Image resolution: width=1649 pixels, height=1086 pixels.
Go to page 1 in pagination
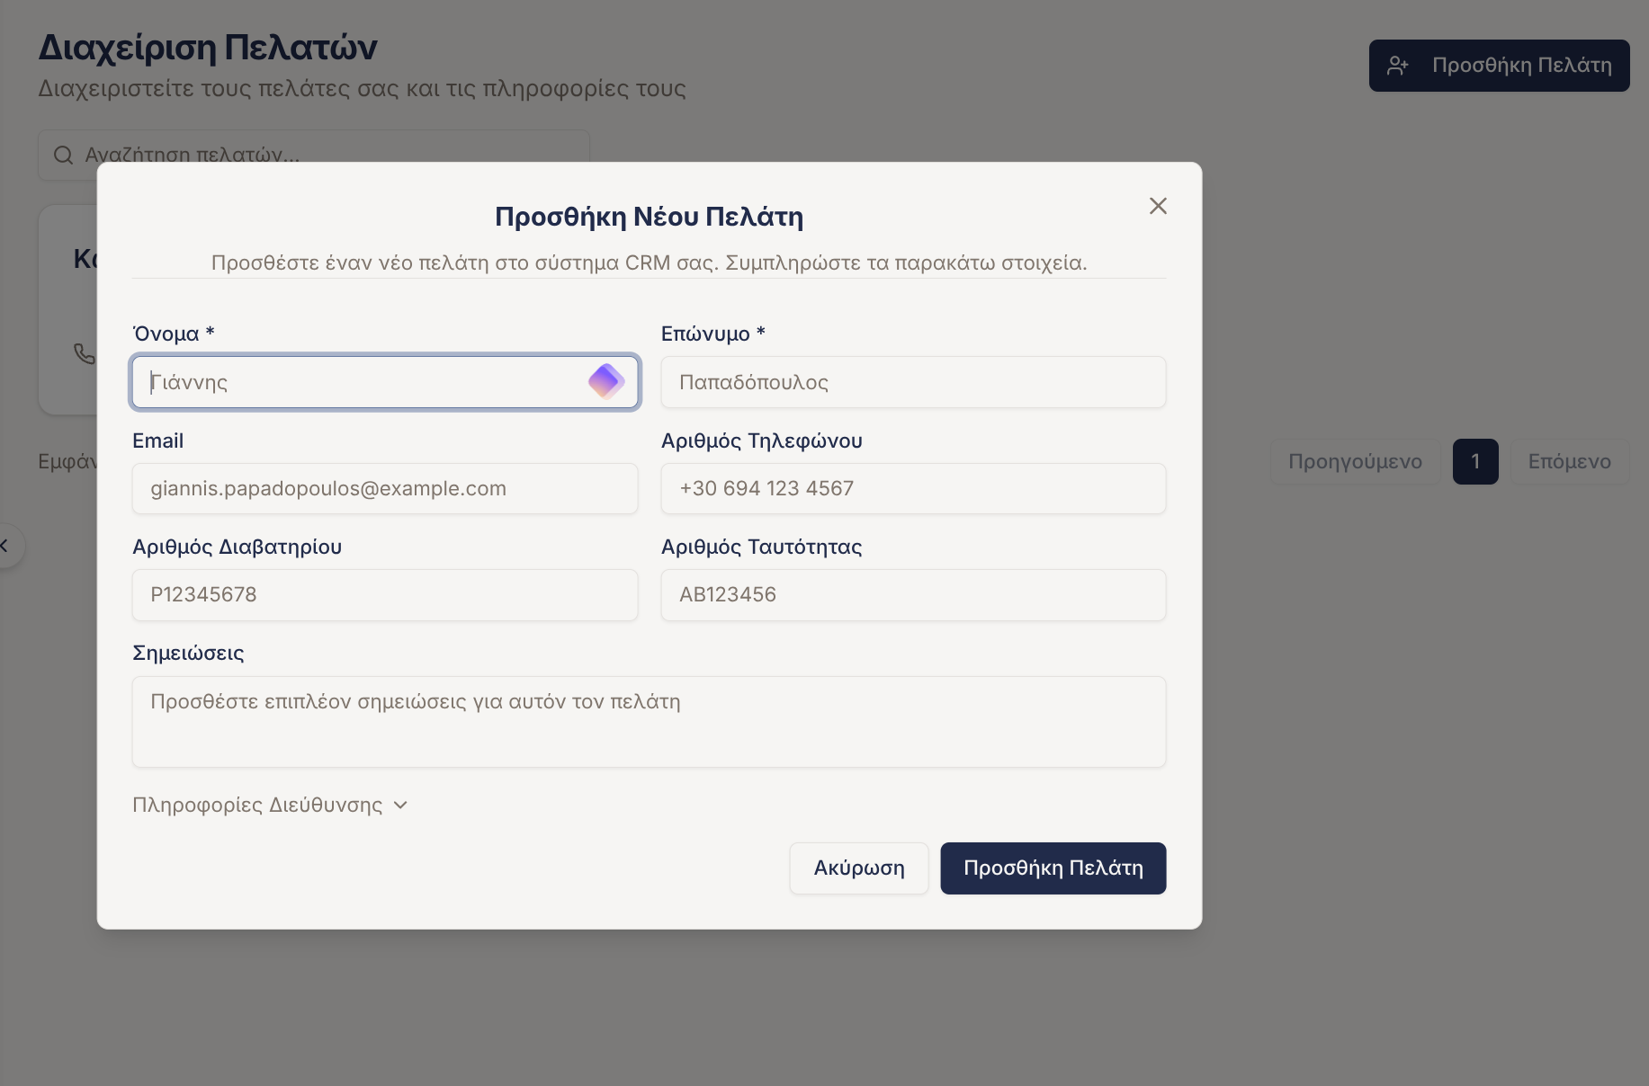click(x=1475, y=462)
